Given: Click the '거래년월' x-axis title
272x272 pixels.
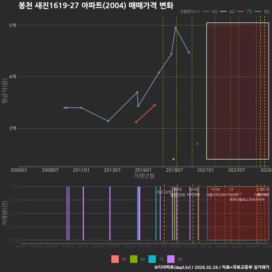Looking at the screenshot, I should pos(144,176).
